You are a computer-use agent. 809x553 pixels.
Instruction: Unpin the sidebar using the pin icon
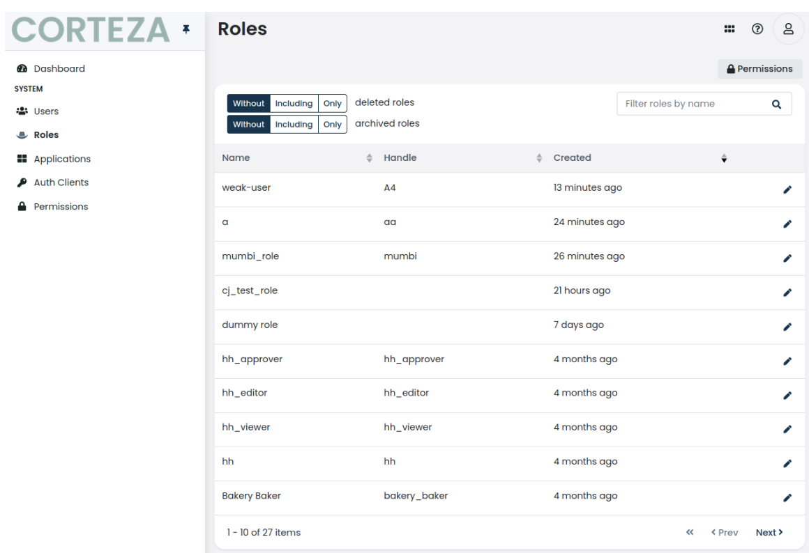click(186, 29)
